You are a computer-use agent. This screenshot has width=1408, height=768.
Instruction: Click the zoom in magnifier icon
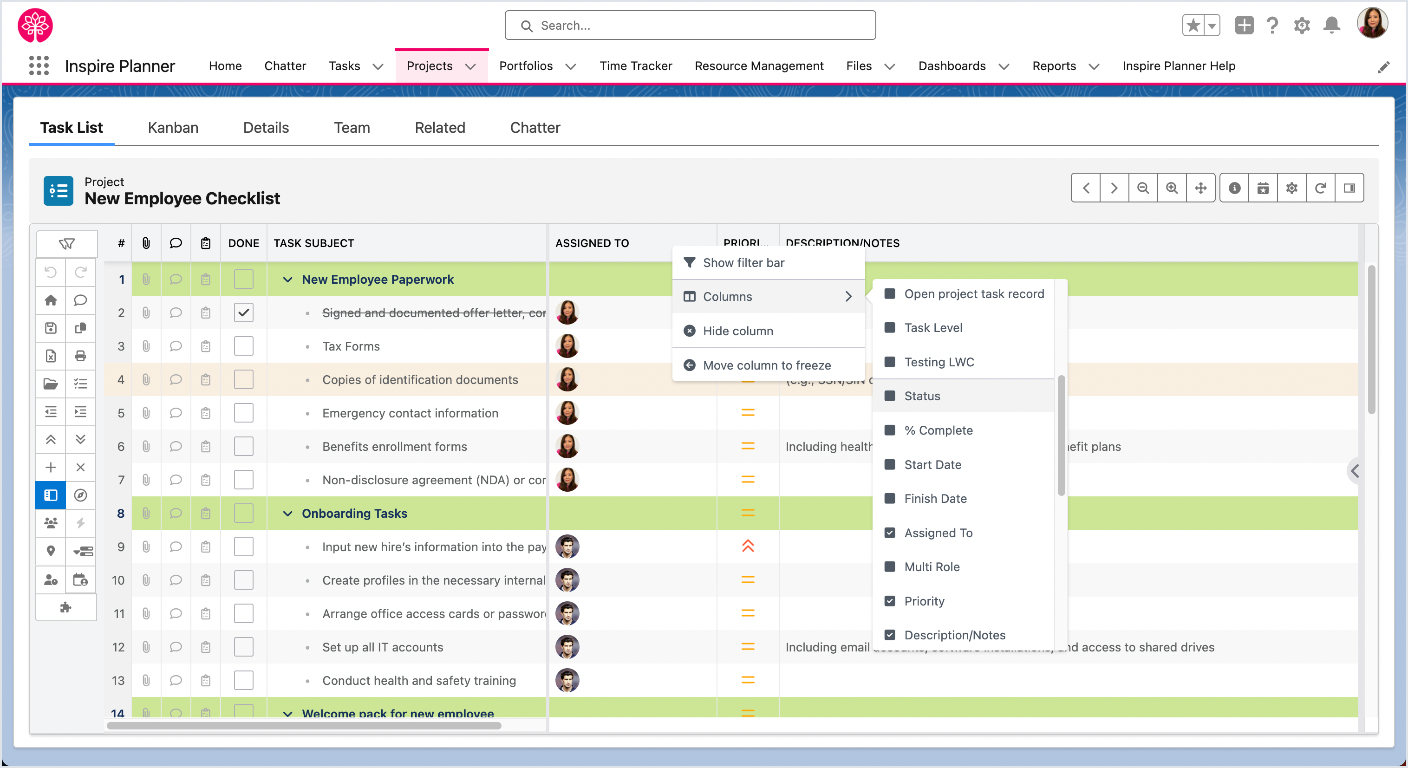(x=1172, y=188)
